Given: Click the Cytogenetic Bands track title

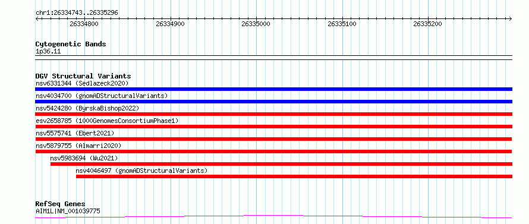Looking at the screenshot, I should [71, 44].
